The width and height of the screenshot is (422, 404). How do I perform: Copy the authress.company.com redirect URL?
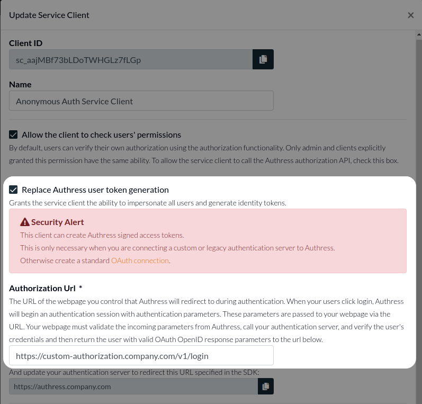click(x=265, y=387)
